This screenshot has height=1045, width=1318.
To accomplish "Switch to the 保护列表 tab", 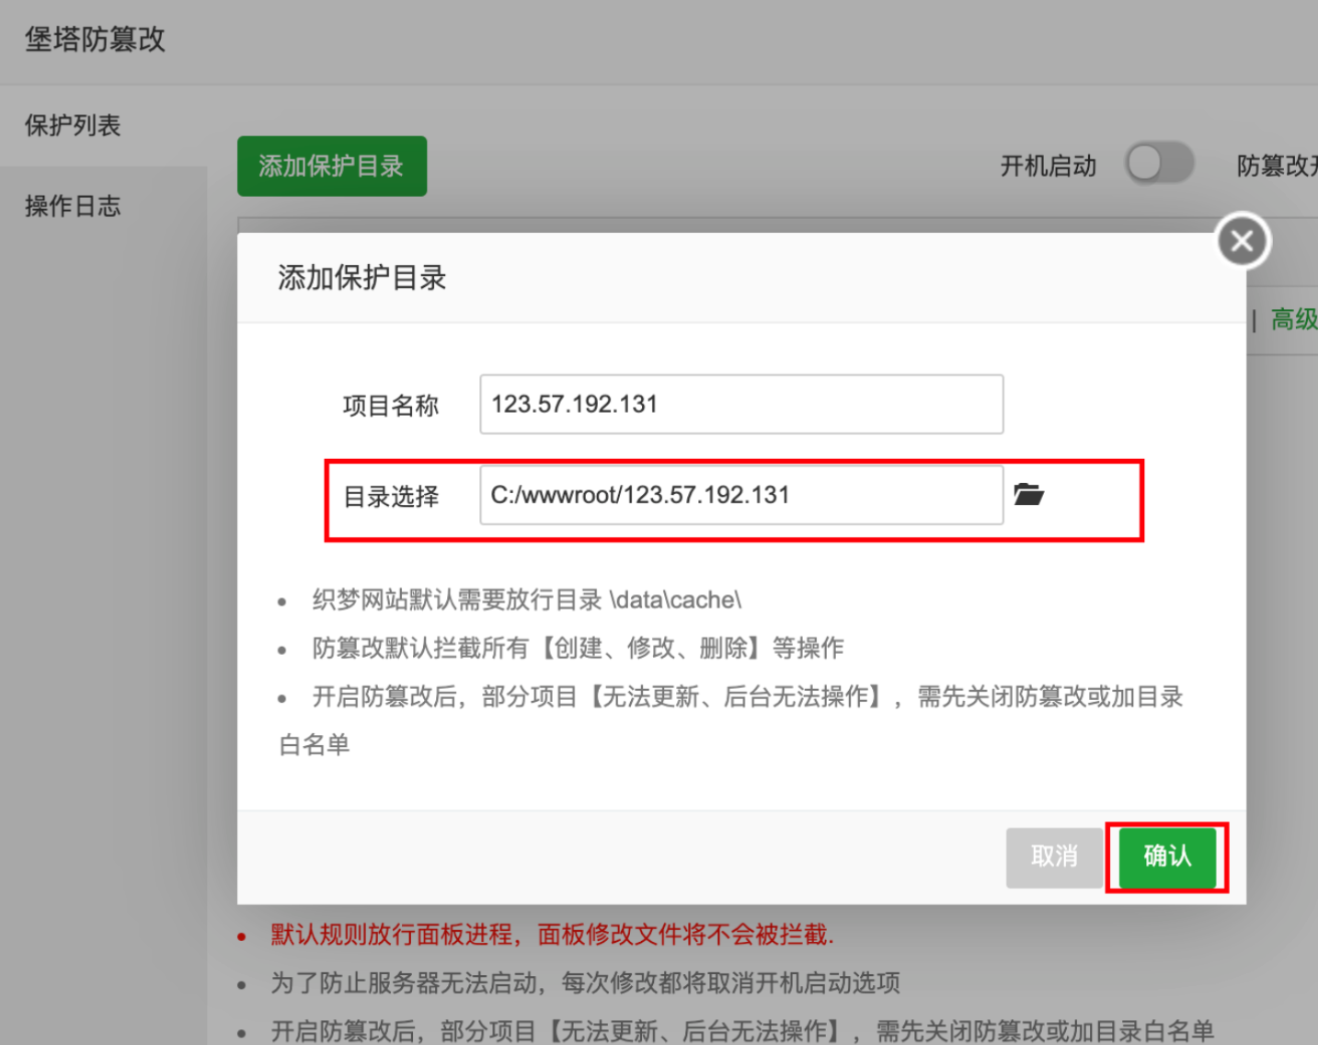I will [73, 126].
